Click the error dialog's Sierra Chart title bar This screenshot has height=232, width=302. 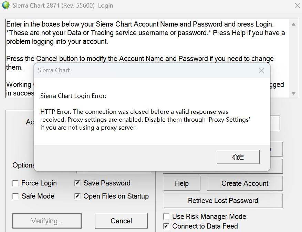click(138, 70)
